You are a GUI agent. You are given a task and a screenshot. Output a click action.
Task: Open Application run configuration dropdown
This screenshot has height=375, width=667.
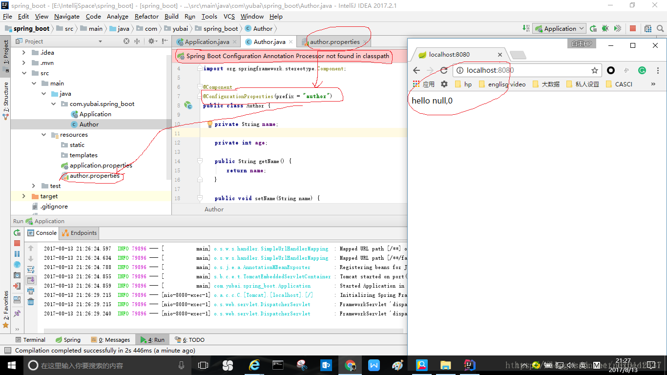pos(560,29)
